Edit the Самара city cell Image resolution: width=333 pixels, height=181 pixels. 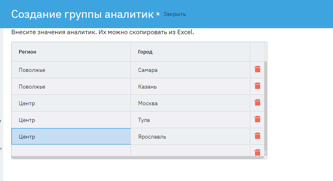(190, 70)
